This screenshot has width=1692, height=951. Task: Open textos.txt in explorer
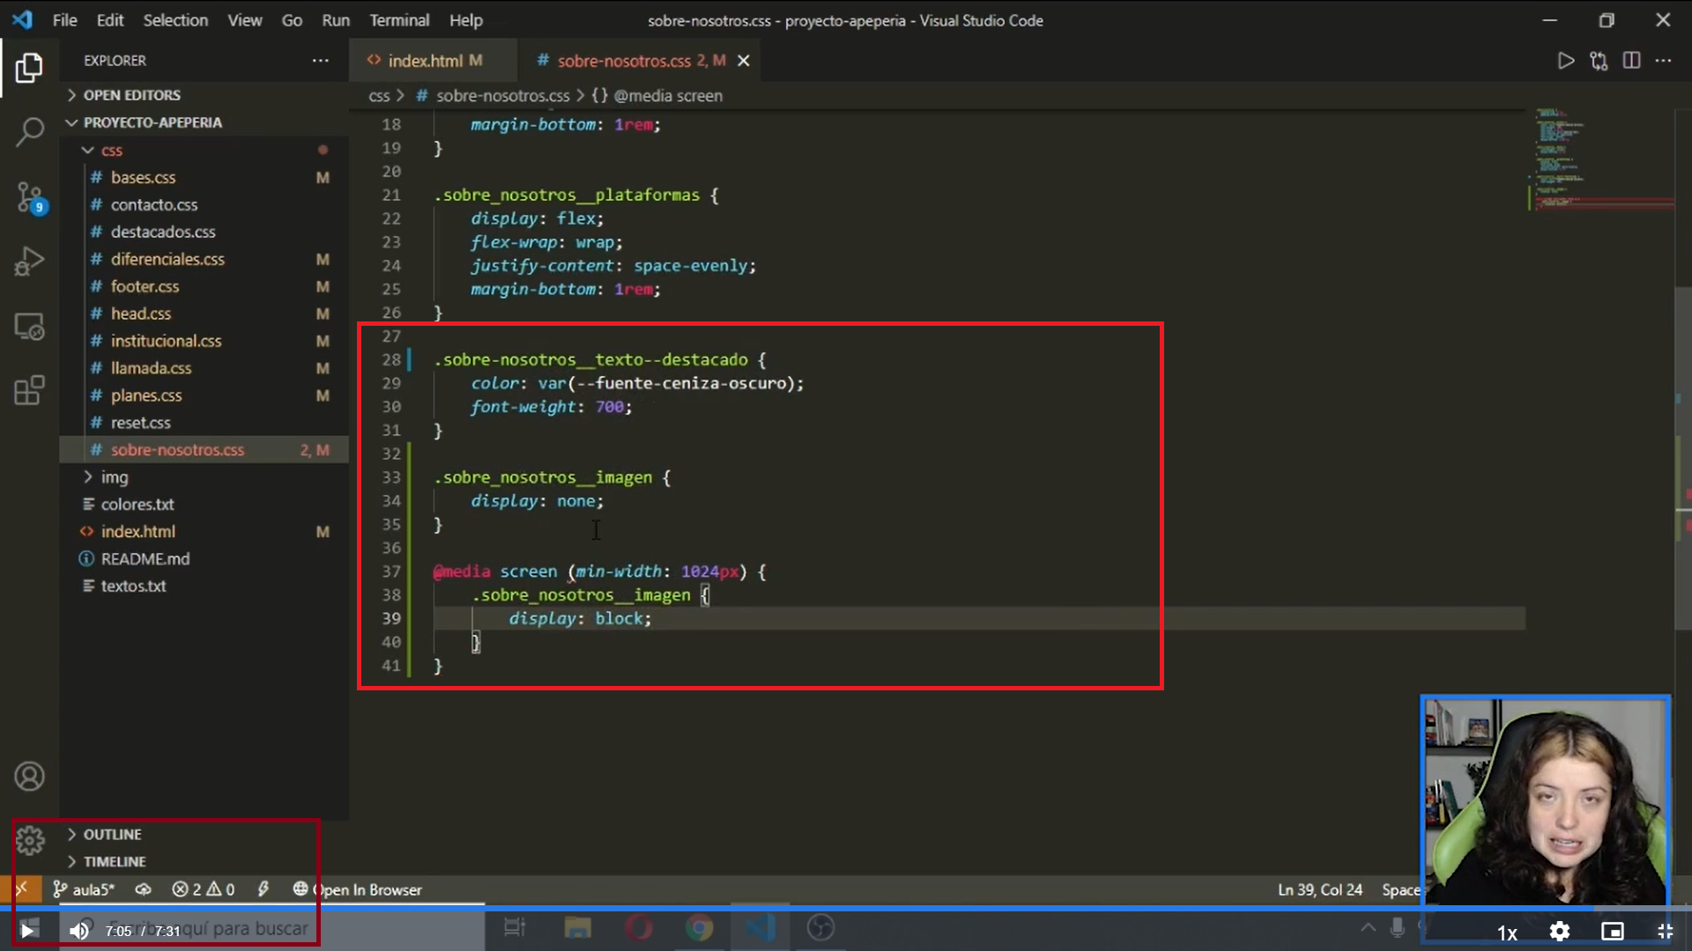point(203,586)
